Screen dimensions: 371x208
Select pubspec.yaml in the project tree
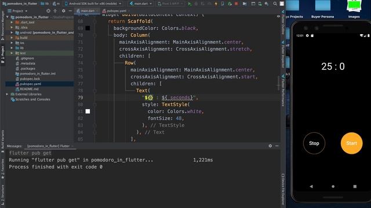(28, 84)
